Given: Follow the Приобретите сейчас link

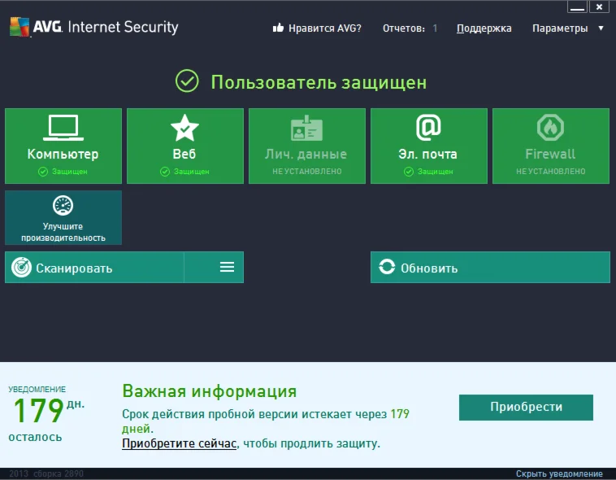Looking at the screenshot, I should [179, 443].
